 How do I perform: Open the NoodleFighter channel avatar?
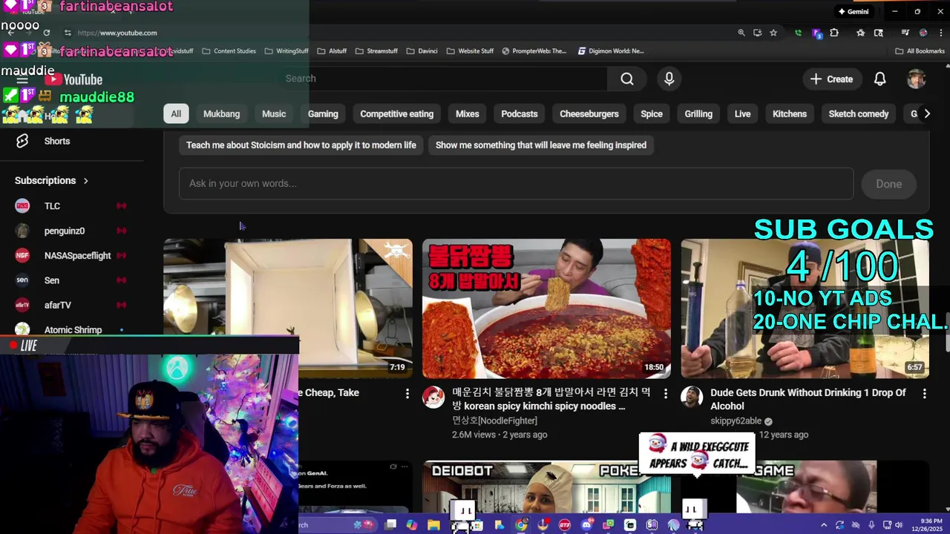(433, 397)
